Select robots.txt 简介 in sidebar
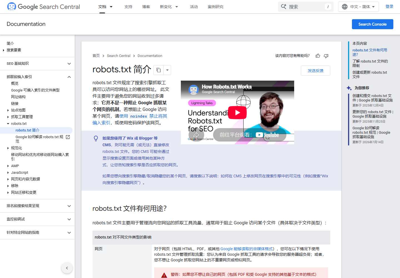Screen dimensions: 400x278 point(27,130)
